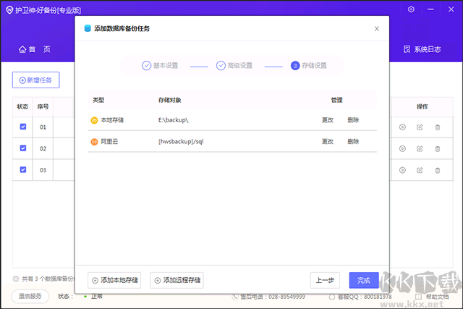This screenshot has width=463, height=309.
Task: Edit task 01 with its pencil icon
Action: point(420,127)
